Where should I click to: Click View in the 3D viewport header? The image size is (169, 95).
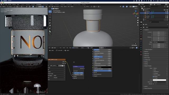coord(62,7)
